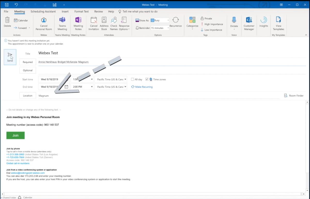Open Meeting Notes
The image size is (310, 199).
(x=78, y=23)
